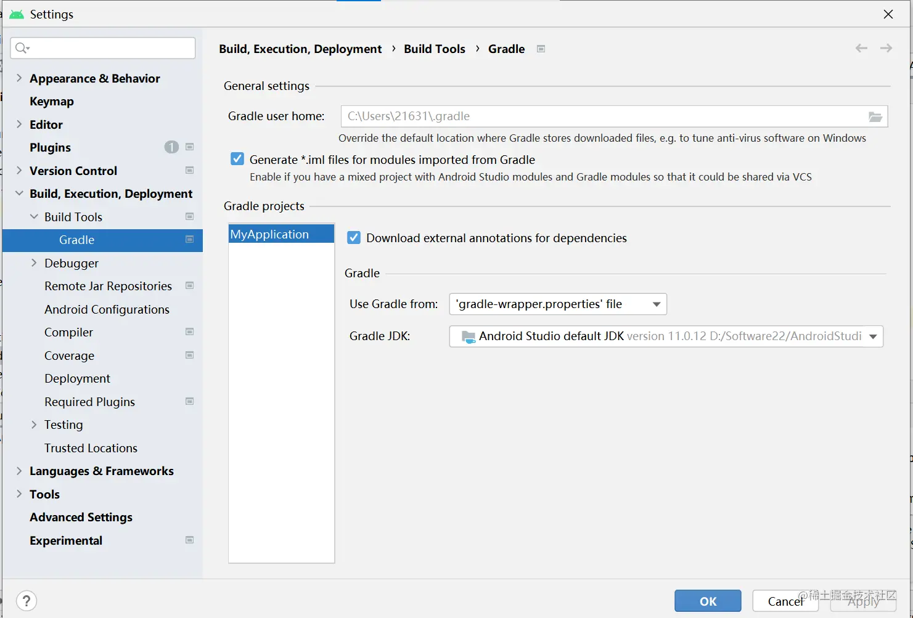Click the project icon next to Version Control
The image size is (913, 618).
[x=190, y=170]
